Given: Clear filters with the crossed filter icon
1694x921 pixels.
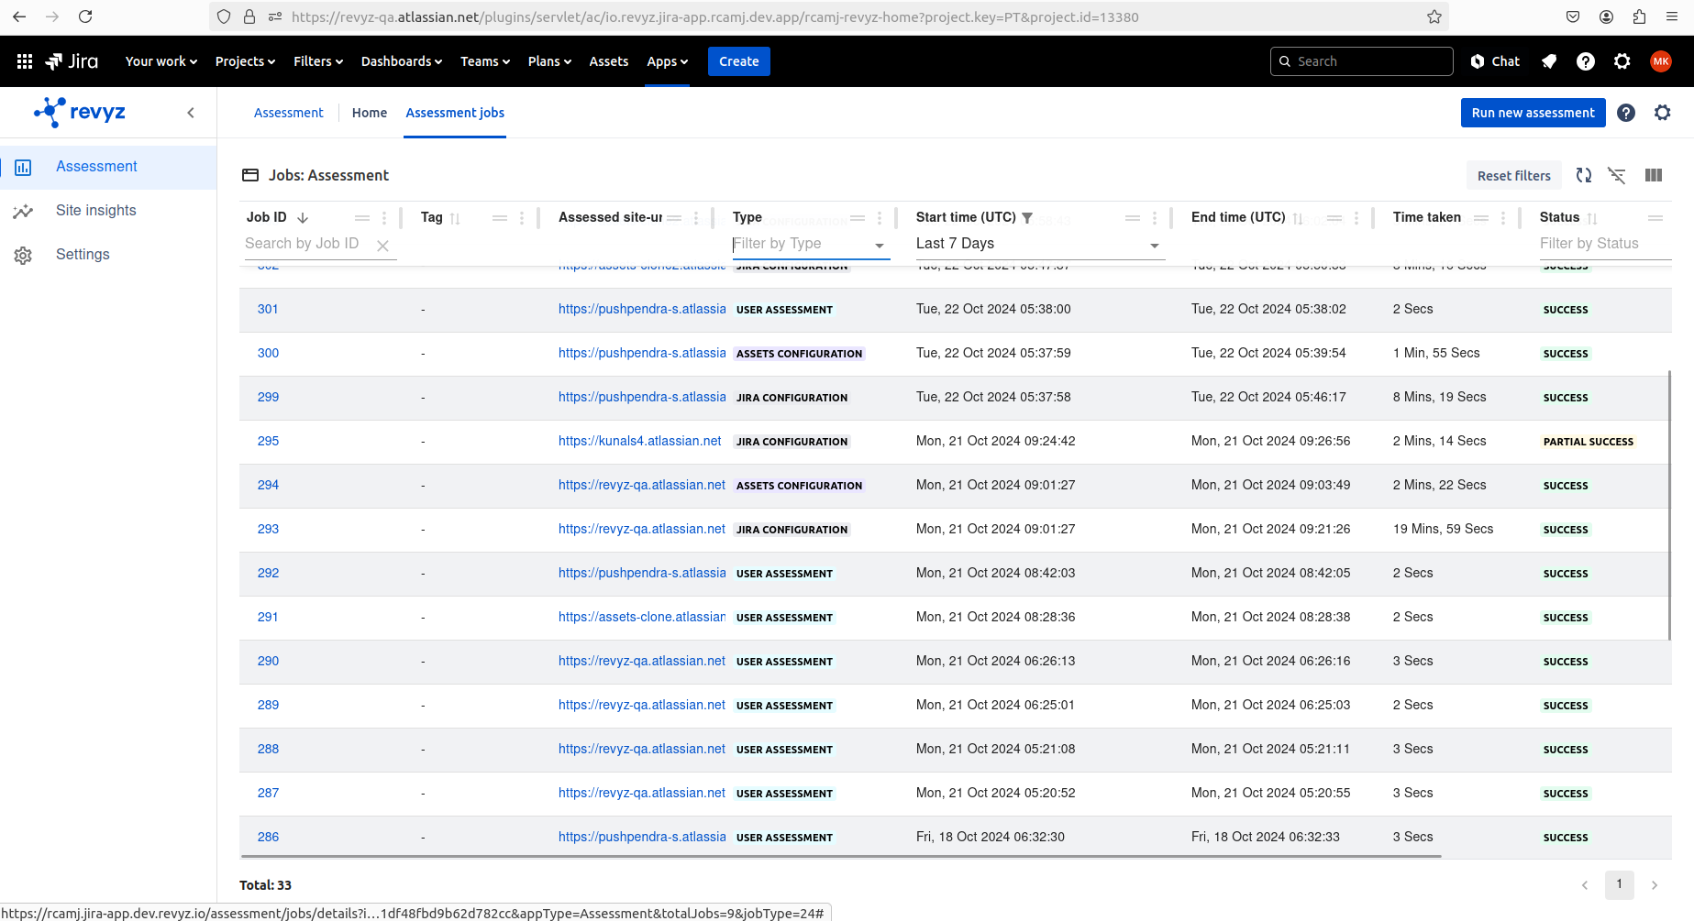Looking at the screenshot, I should 1617,175.
